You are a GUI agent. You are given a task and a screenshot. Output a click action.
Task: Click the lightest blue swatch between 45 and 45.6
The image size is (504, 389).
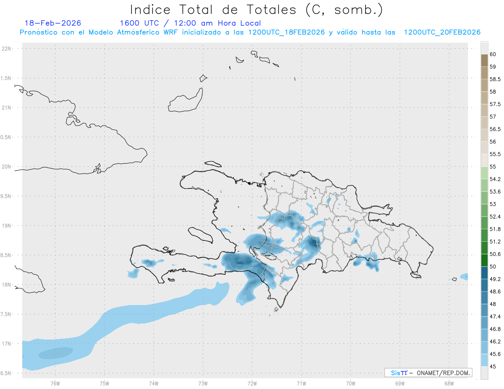tap(484, 360)
